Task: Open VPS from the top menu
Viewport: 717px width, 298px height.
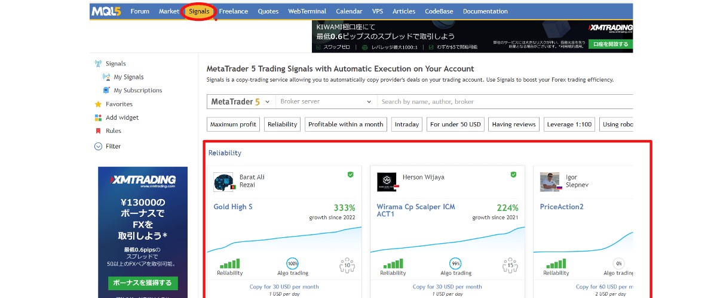Action: 378,11
